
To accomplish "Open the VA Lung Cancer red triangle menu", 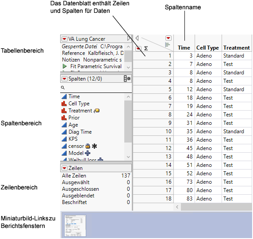I will click(x=64, y=39).
